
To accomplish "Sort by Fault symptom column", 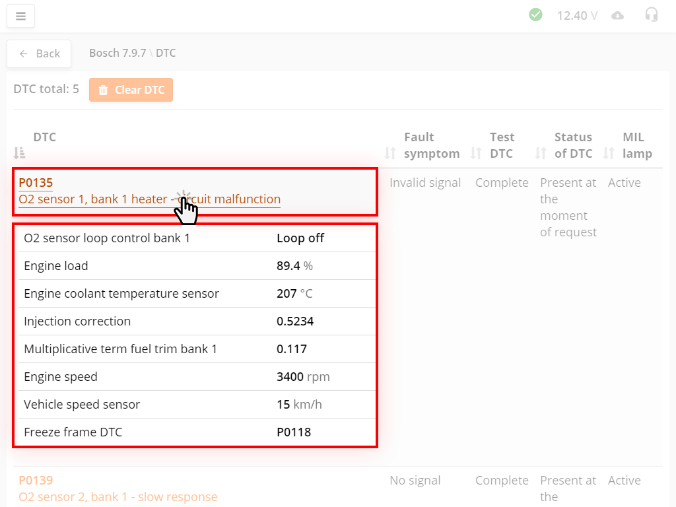I will coord(390,153).
